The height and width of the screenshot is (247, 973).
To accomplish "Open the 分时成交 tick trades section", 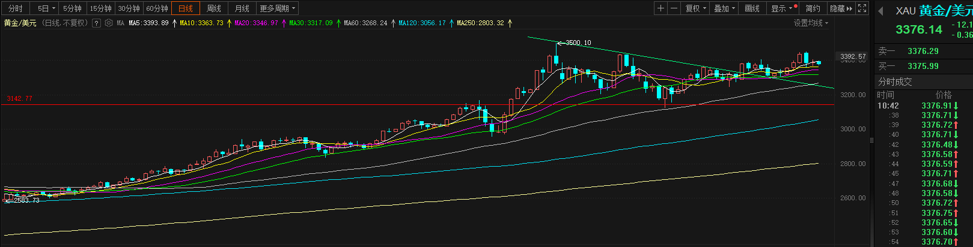I will click(895, 82).
